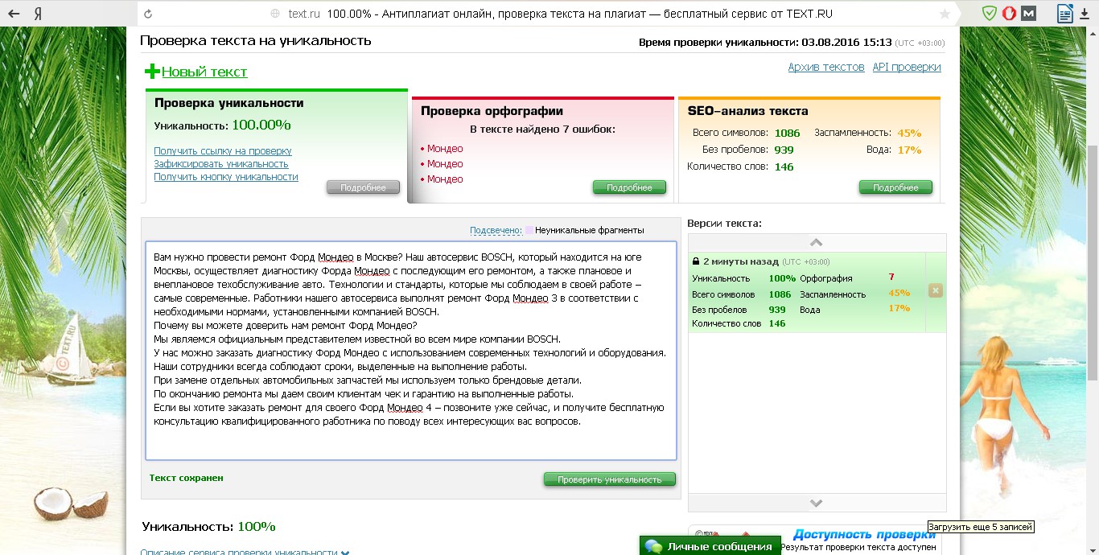1099x555 pixels.
Task: Click the Подсвечено label link
Action: 496,230
